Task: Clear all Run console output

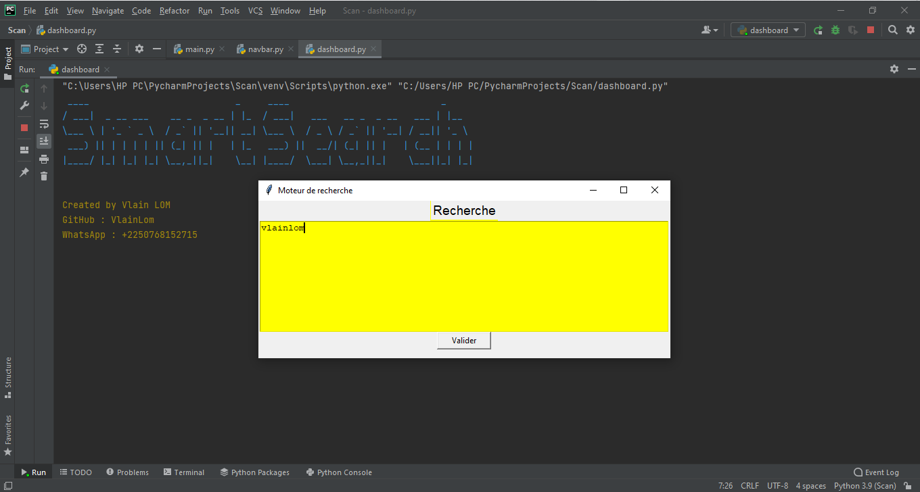Action: coord(43,175)
